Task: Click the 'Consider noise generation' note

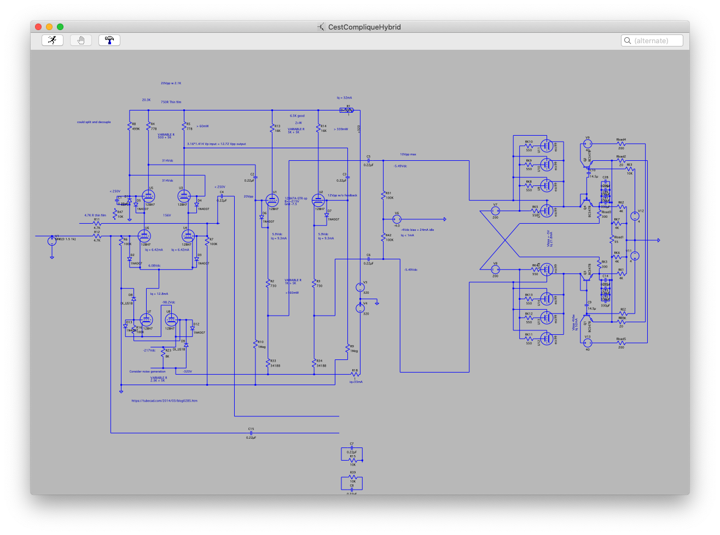Action: click(148, 371)
